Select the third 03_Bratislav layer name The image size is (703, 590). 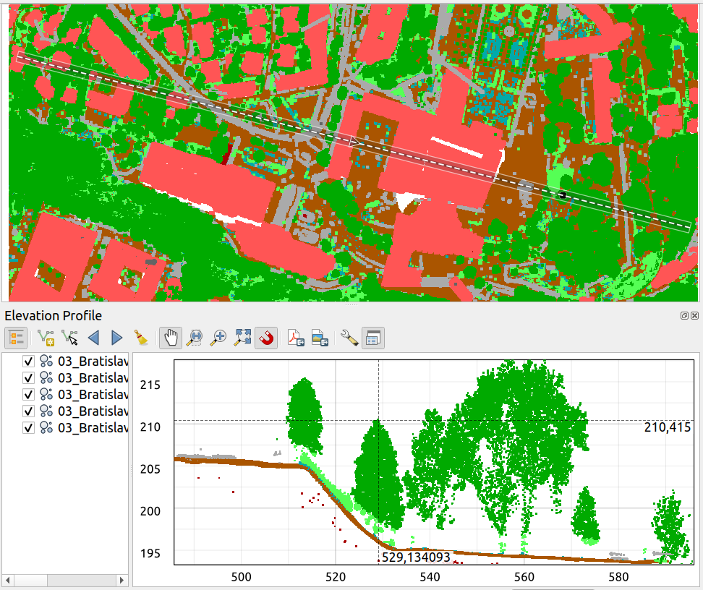(x=93, y=395)
